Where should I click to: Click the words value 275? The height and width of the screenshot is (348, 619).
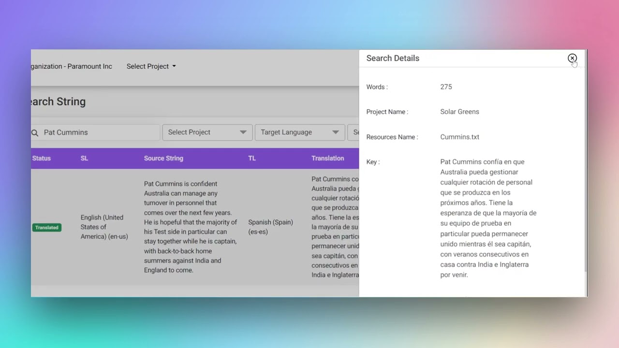click(x=446, y=87)
